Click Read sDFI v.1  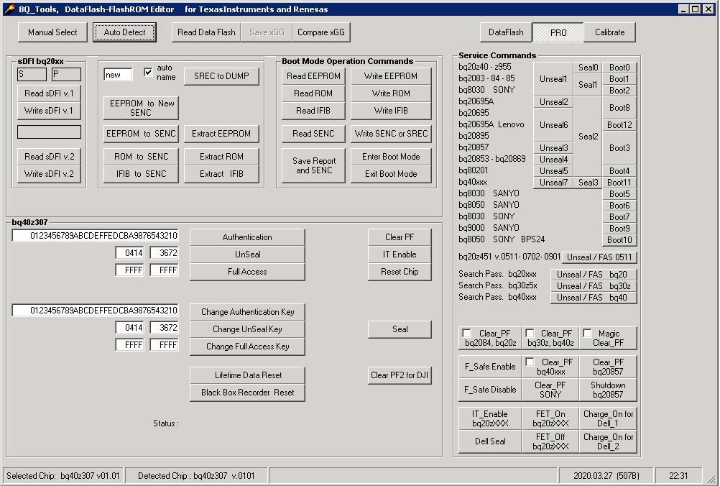49,93
